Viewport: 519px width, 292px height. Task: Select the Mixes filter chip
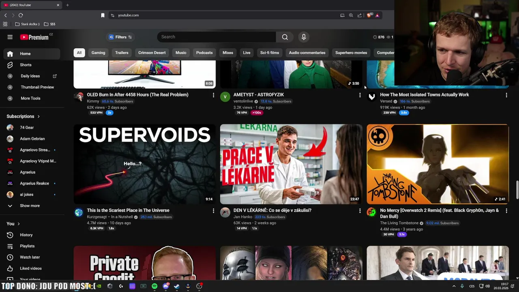228,53
